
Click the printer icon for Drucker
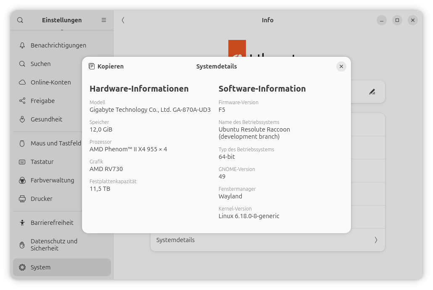click(22, 199)
